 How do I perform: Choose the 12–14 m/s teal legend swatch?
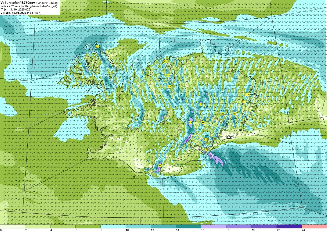click(x=163, y=226)
